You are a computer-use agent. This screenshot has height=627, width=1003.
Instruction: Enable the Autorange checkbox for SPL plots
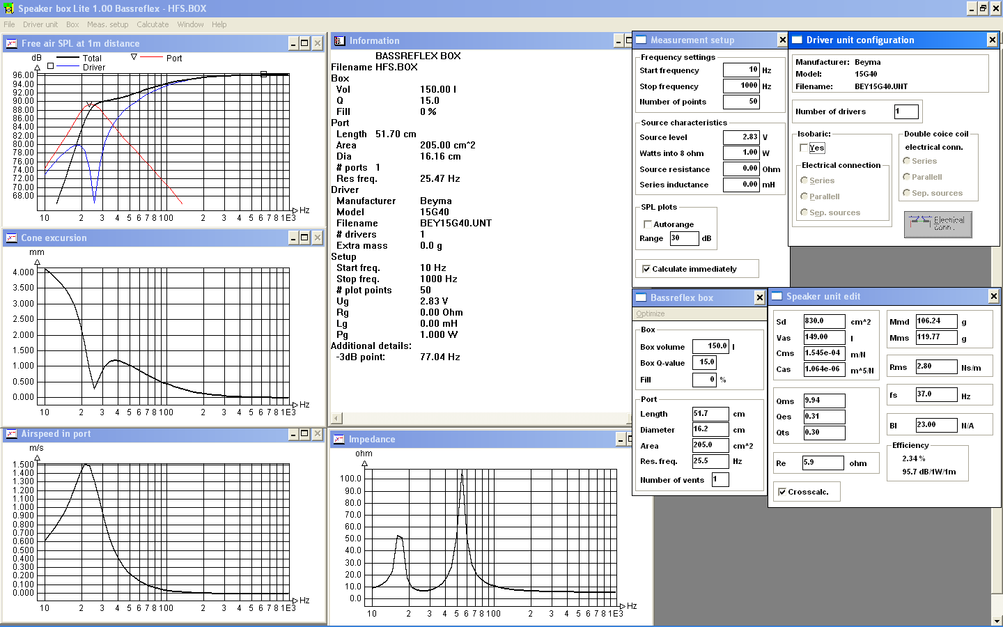648,224
